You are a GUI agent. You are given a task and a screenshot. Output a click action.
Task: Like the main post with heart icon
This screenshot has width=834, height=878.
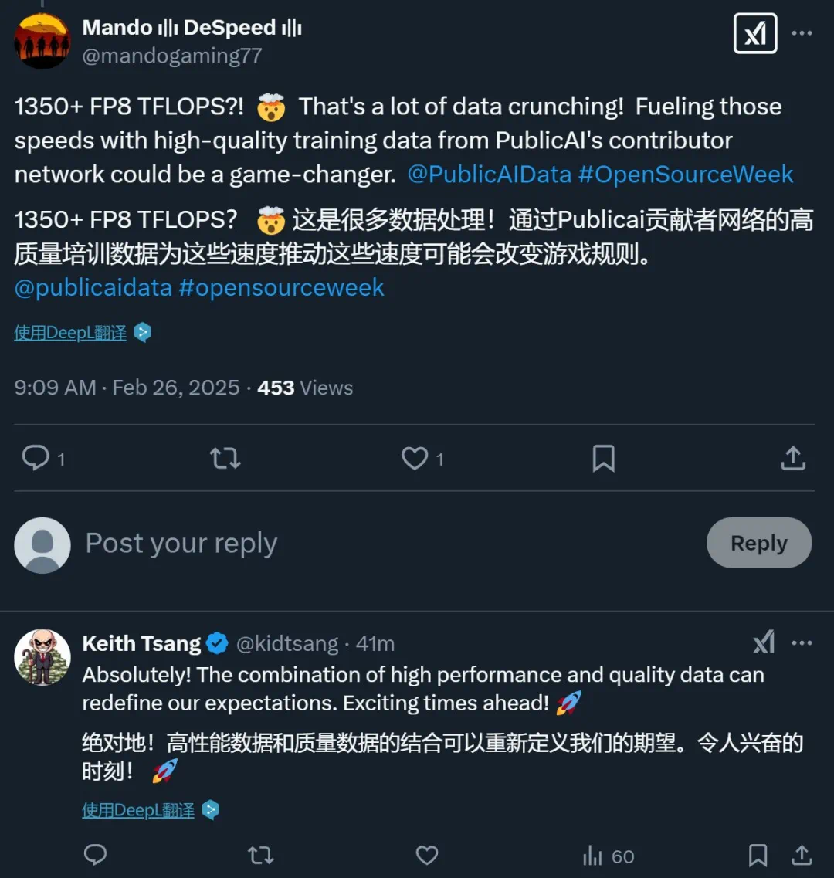(x=415, y=458)
